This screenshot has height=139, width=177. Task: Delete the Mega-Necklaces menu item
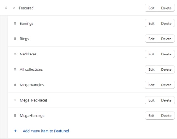coord(166,100)
